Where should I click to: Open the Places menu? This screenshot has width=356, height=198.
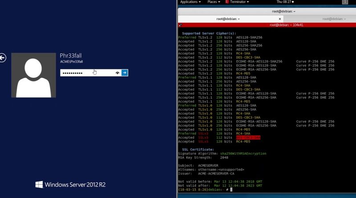click(x=214, y=2)
